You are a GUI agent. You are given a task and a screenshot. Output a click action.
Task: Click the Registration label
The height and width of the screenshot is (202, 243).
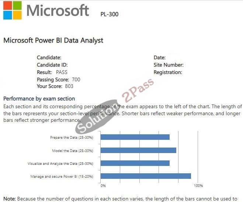click(168, 72)
